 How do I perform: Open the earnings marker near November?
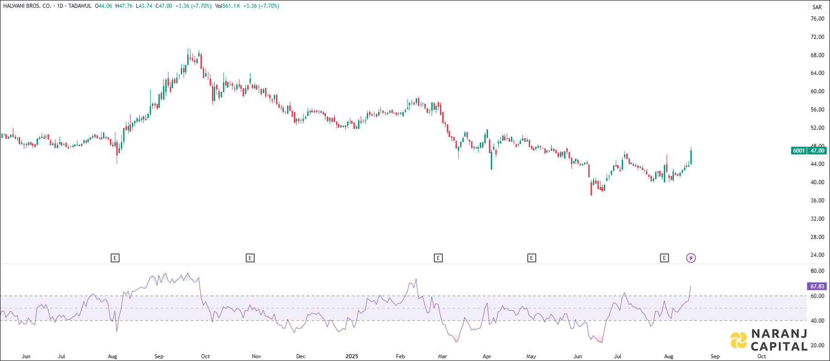point(250,258)
